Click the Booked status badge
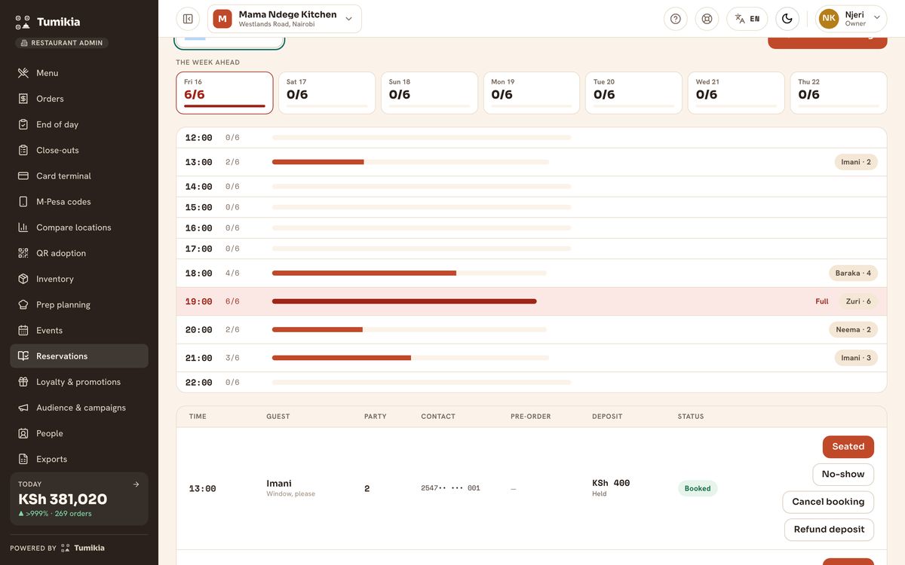The height and width of the screenshot is (565, 905). click(x=698, y=488)
